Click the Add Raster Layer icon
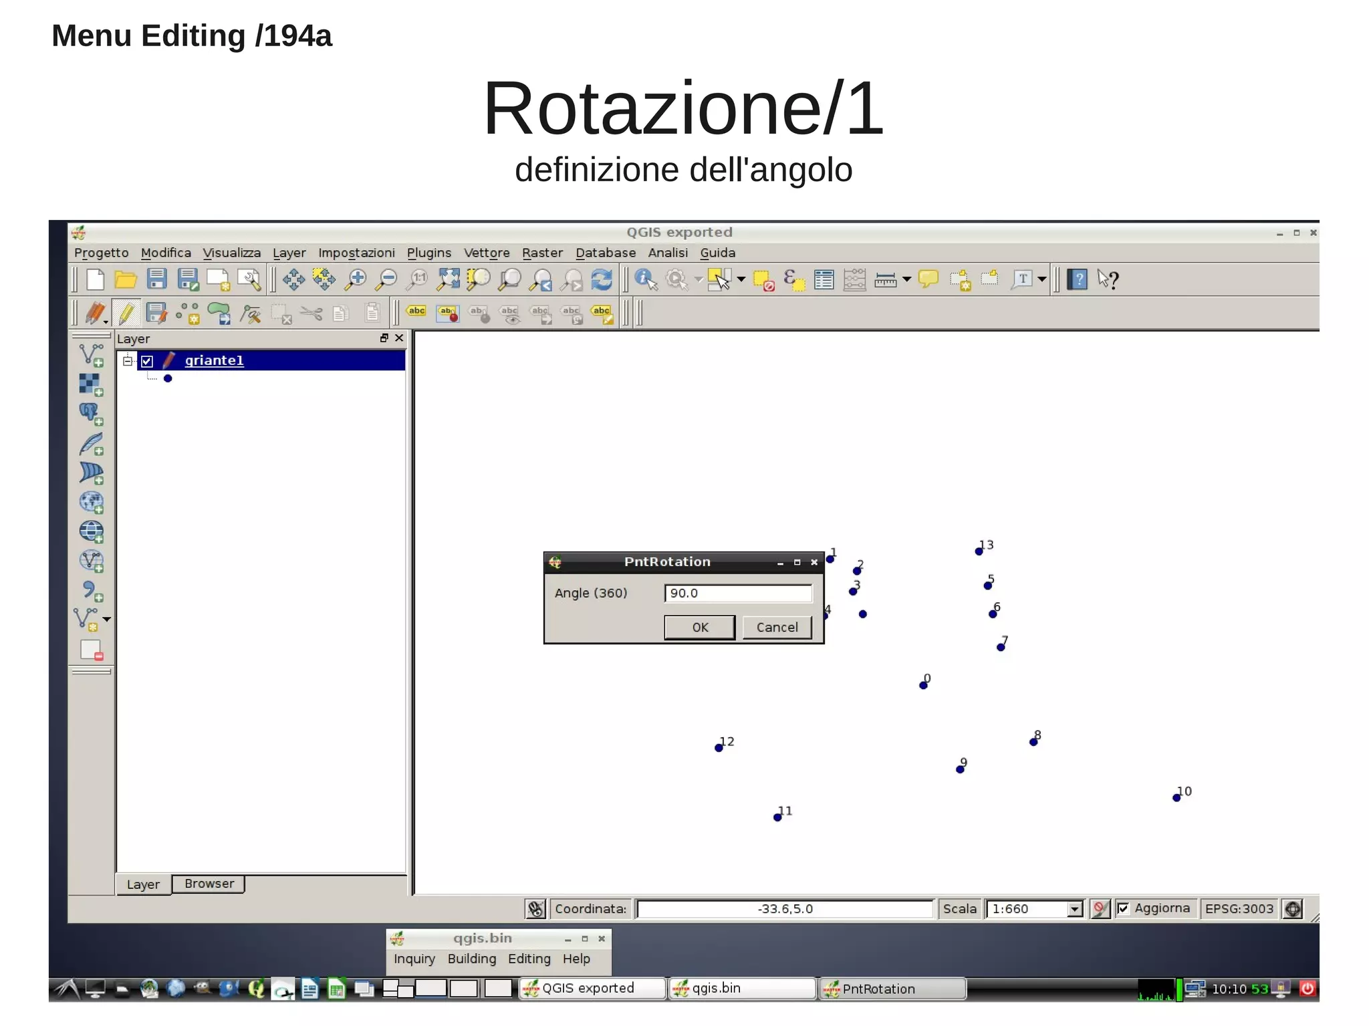This screenshot has width=1369, height=1026. (x=90, y=384)
